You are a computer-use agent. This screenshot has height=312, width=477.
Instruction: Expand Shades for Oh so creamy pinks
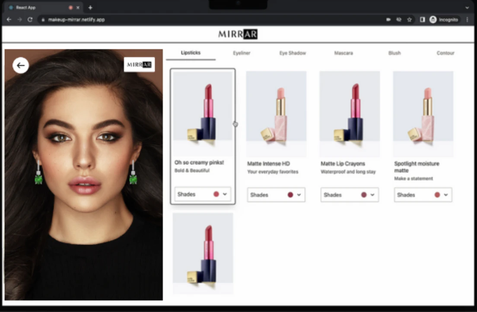(202, 194)
